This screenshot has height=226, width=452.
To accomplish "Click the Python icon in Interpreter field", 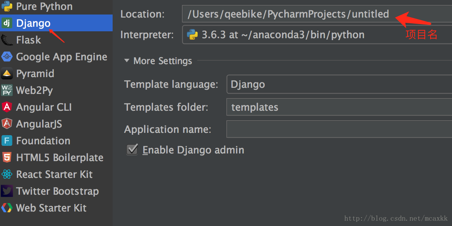I will 192,35.
